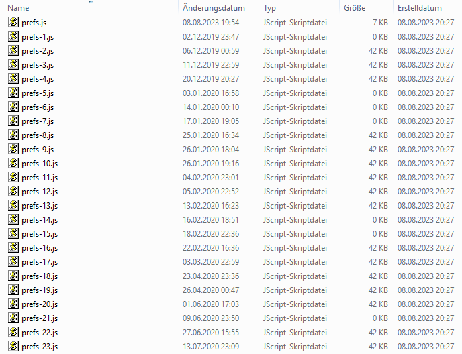Select the file name prefs-14.js
The width and height of the screenshot is (462, 354).
pos(40,220)
